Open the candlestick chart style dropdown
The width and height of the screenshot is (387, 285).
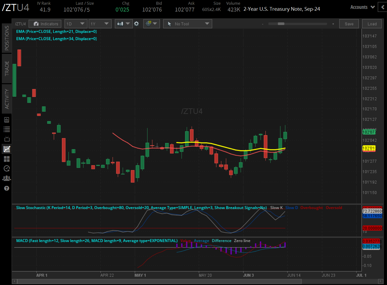pos(124,24)
